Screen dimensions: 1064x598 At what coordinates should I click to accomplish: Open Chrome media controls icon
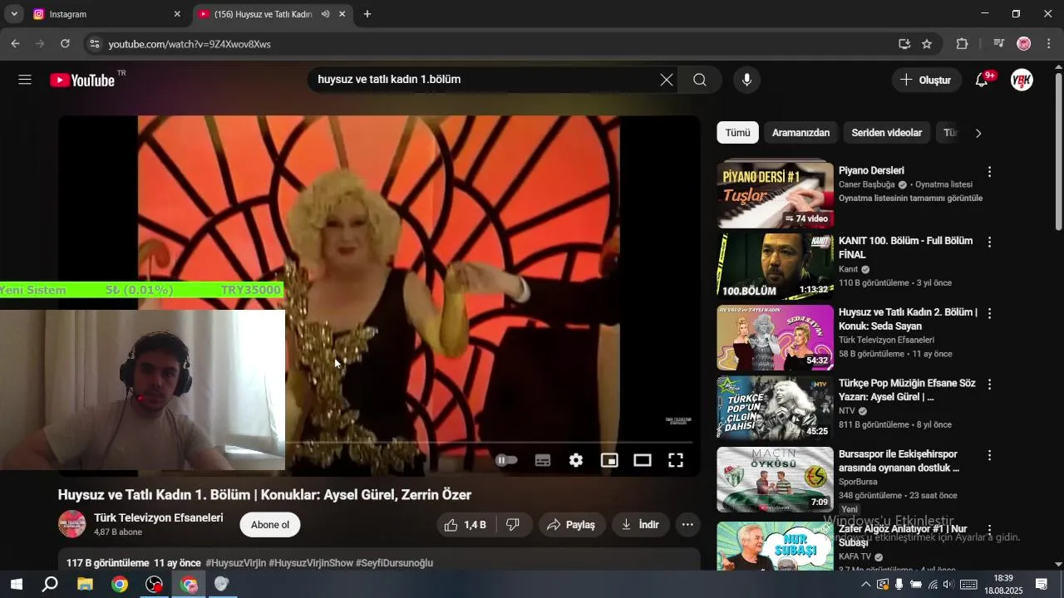coord(999,44)
